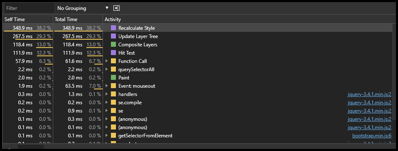The image size is (398, 151).
Task: Expand the handlers row
Action: coord(107,94)
